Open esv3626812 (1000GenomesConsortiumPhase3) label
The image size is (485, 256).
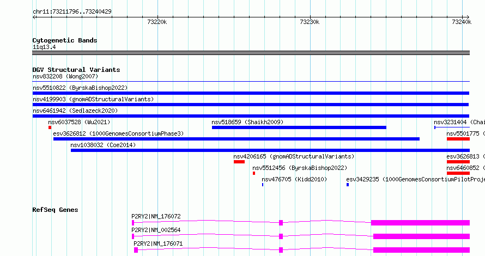pyautogui.click(x=118, y=133)
